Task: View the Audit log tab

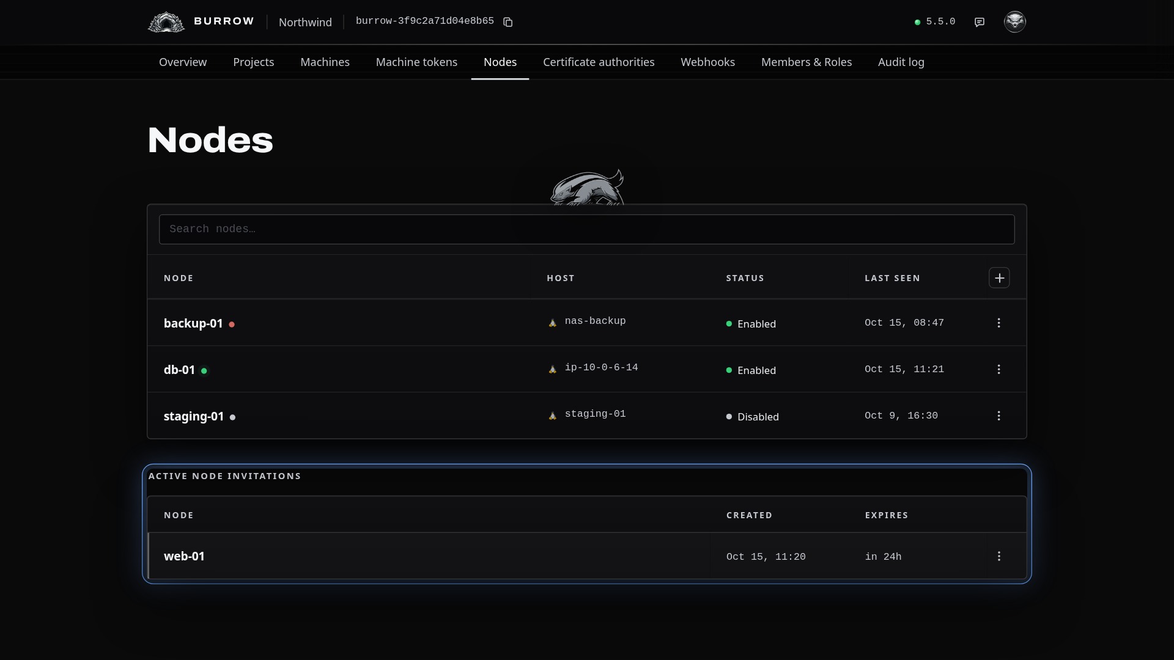Action: [x=901, y=62]
